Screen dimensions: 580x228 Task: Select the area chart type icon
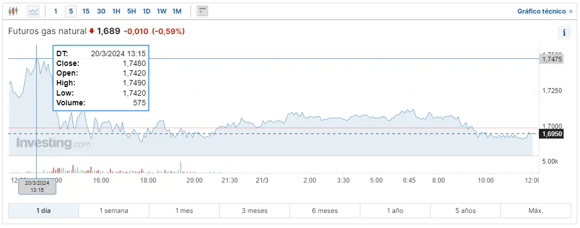[x=34, y=11]
